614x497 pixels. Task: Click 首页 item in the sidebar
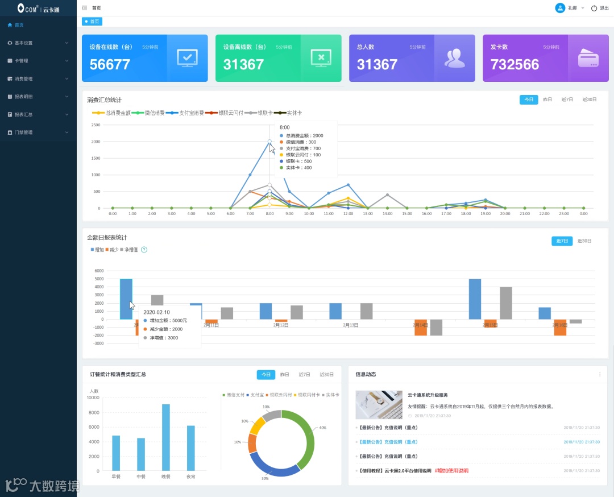point(39,25)
